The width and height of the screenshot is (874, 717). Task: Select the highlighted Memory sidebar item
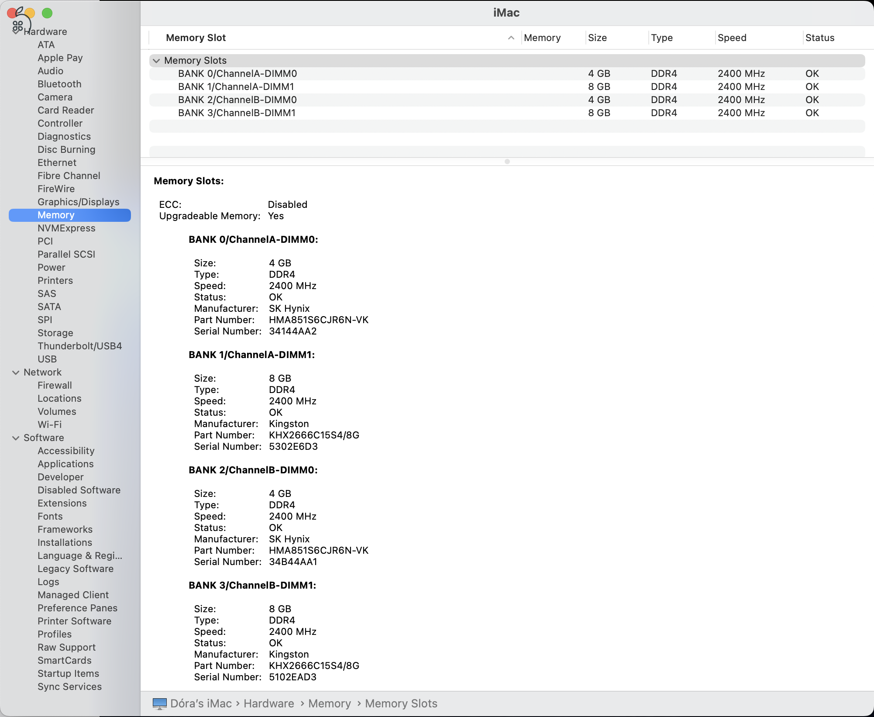(x=70, y=215)
